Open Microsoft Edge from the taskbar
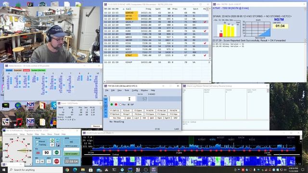The height and width of the screenshot is (173, 308). point(75,170)
